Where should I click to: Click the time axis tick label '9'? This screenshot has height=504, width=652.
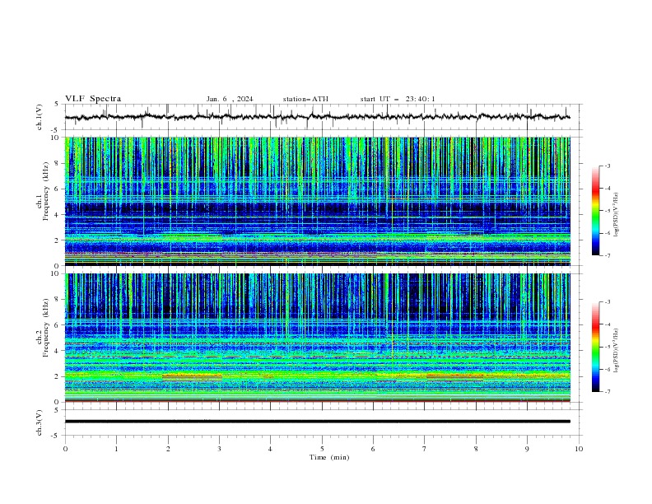[527, 449]
